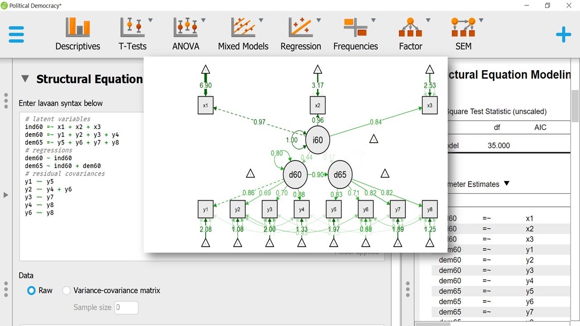Click the 'dem65 =~ y5' row in results
580x326 pixels.
coord(501,291)
